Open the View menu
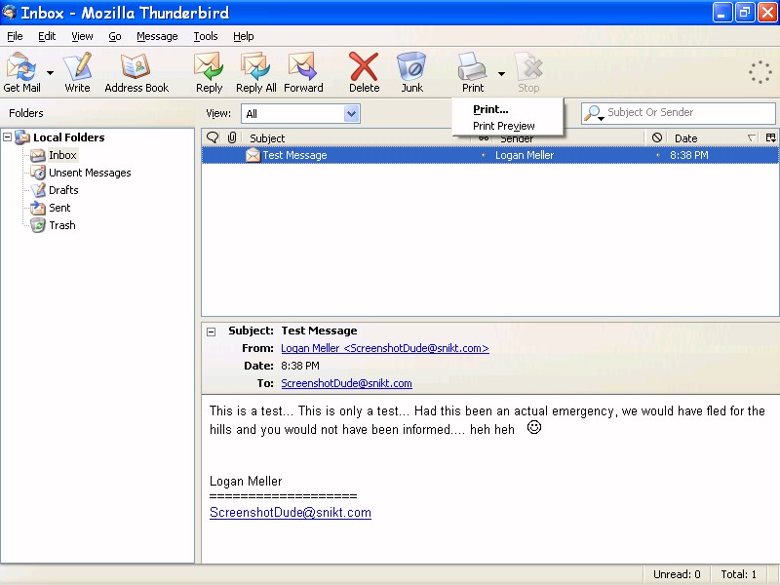Viewport: 780px width, 585px height. pyautogui.click(x=82, y=36)
